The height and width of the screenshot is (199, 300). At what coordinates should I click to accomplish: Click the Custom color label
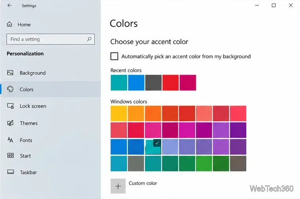tap(143, 183)
